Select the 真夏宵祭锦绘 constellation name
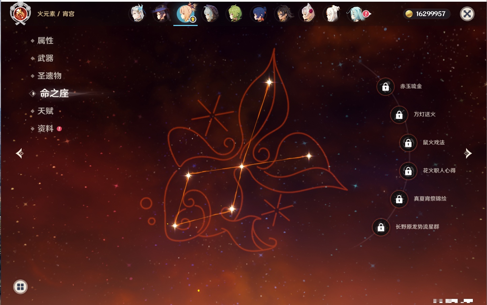Image resolution: width=487 pixels, height=305 pixels. point(430,199)
